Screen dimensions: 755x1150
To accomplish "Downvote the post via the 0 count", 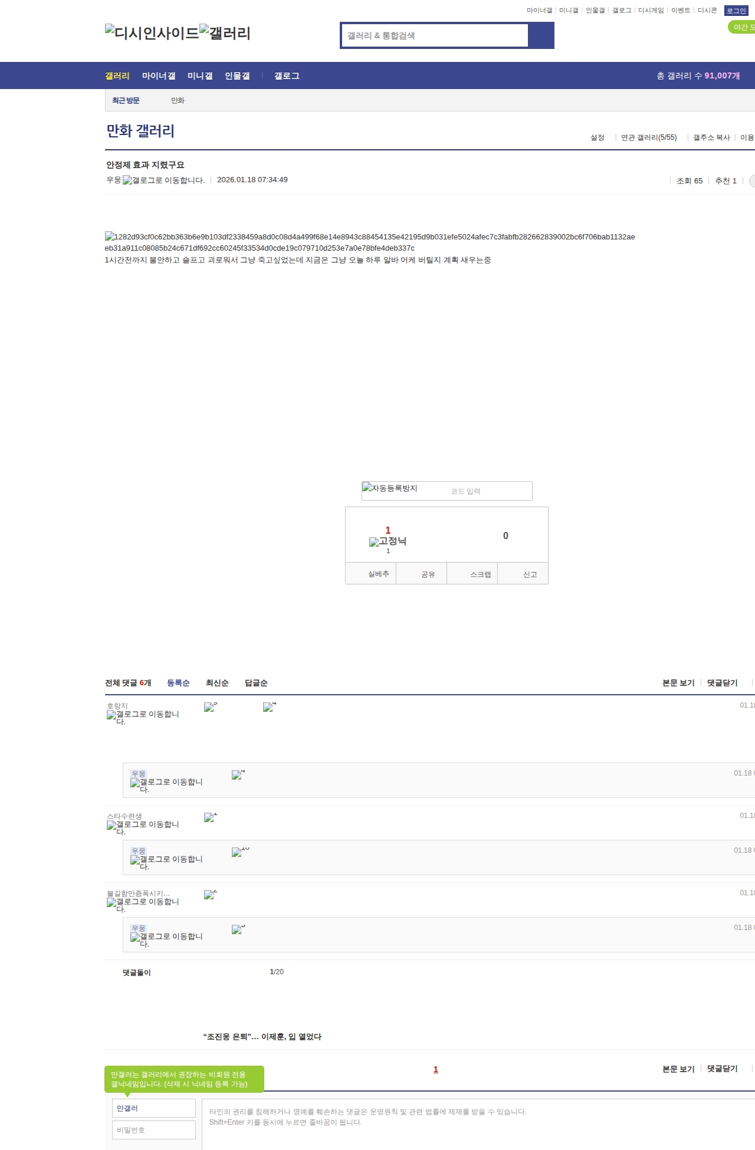I will (505, 535).
